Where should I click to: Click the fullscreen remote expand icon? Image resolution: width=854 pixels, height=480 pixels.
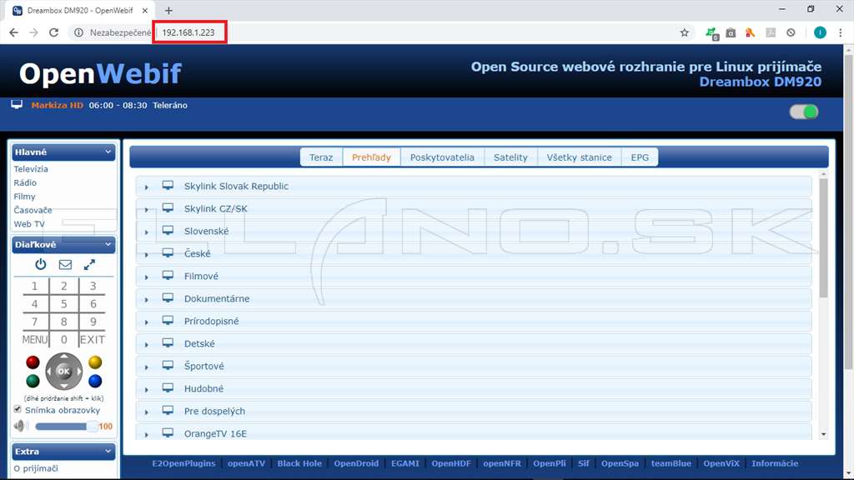point(89,264)
